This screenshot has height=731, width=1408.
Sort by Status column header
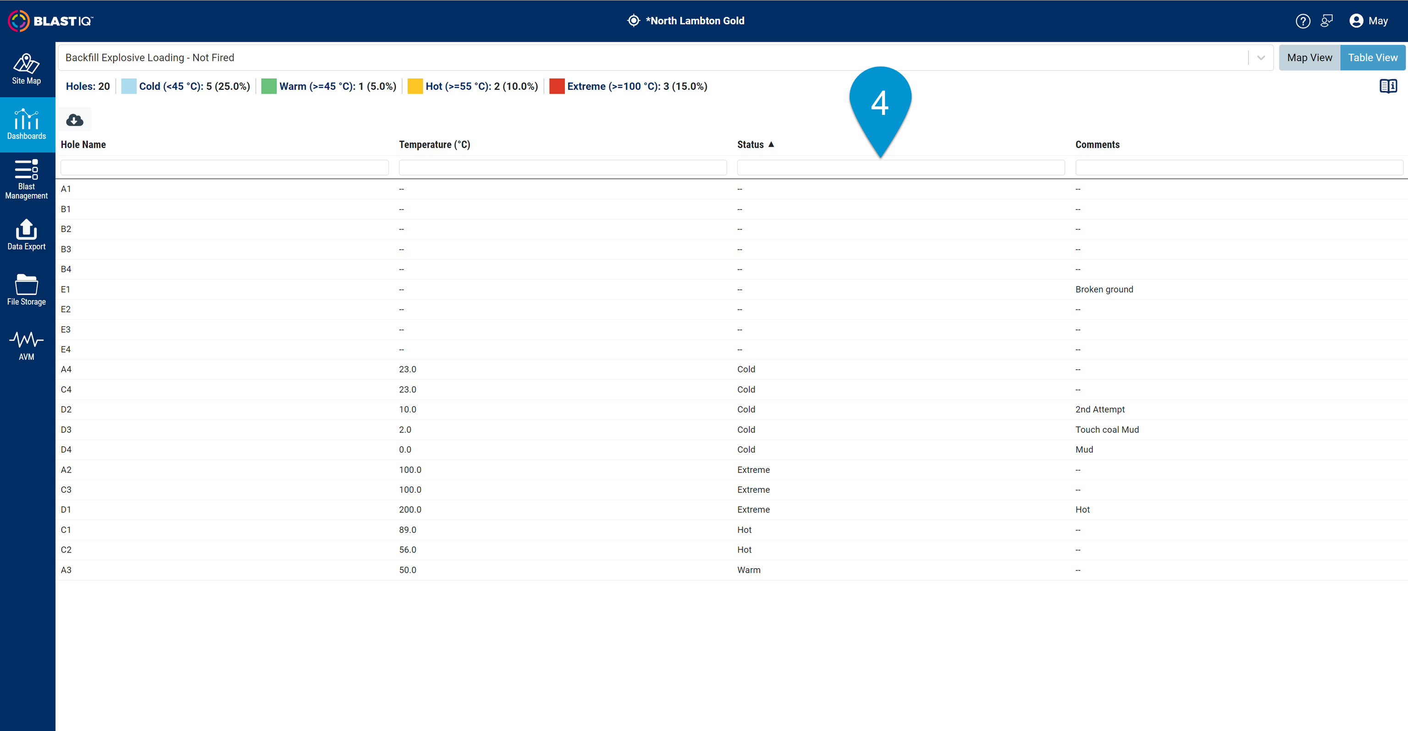[750, 144]
